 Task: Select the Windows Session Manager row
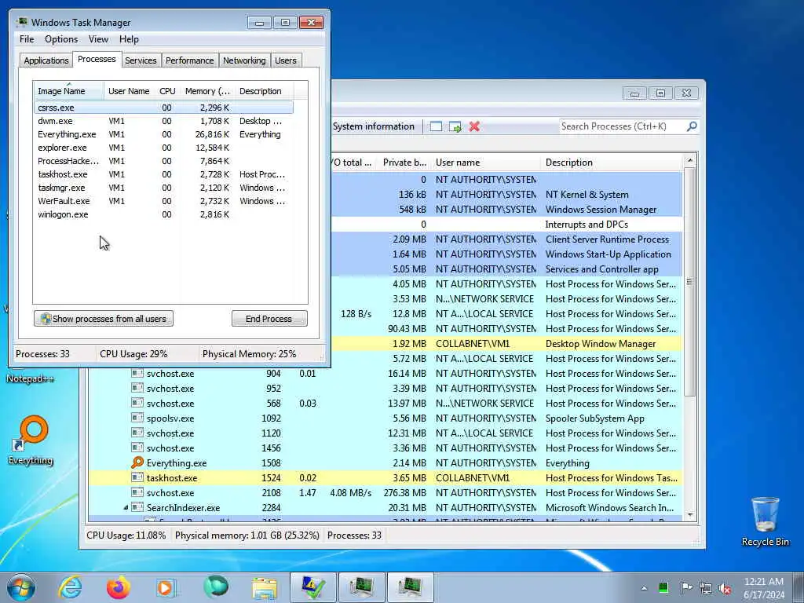point(507,210)
